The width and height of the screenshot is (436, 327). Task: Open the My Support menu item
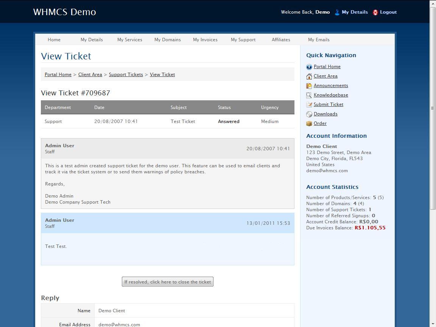coord(243,40)
